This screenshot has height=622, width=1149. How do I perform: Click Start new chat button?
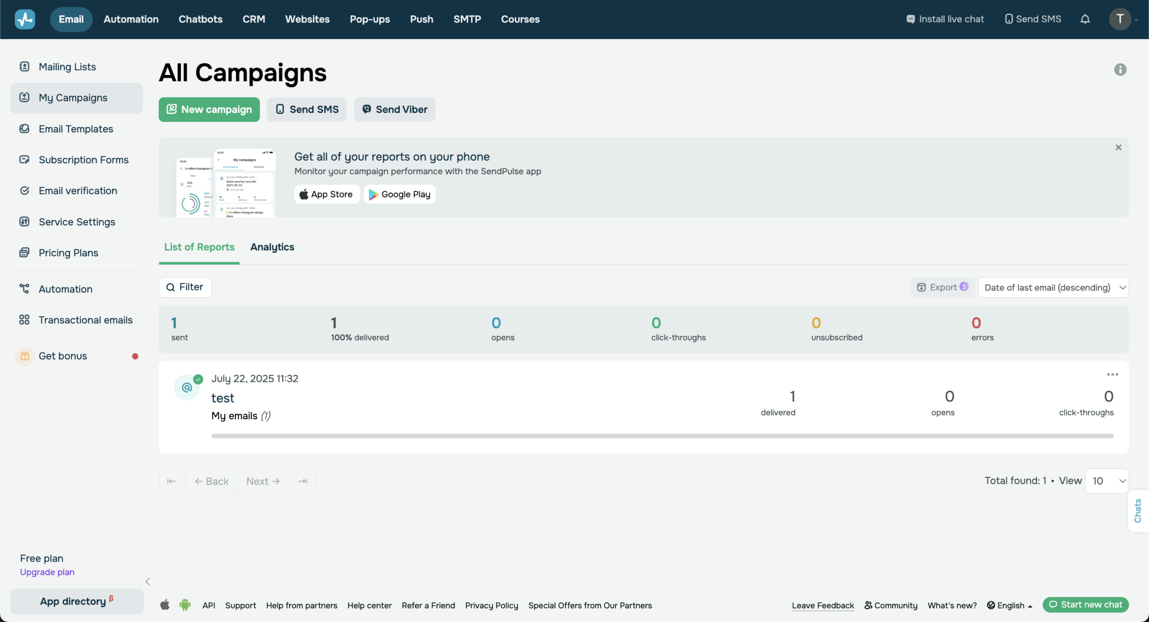coord(1085,604)
